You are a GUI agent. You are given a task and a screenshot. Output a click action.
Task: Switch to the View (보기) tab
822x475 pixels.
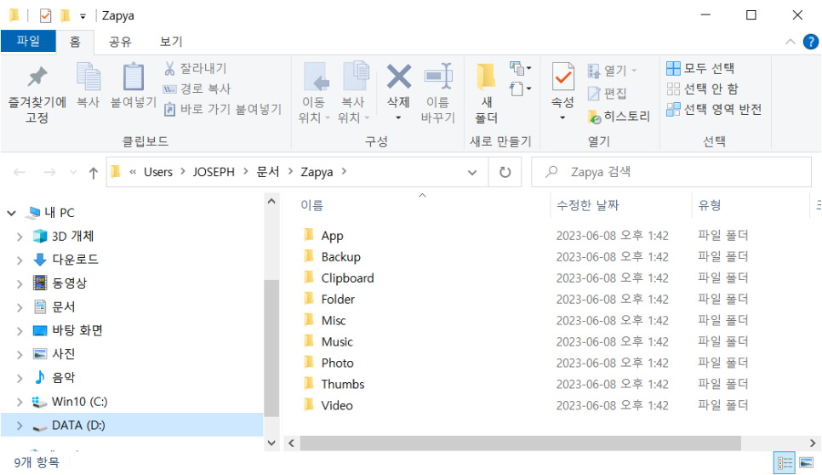tap(171, 42)
